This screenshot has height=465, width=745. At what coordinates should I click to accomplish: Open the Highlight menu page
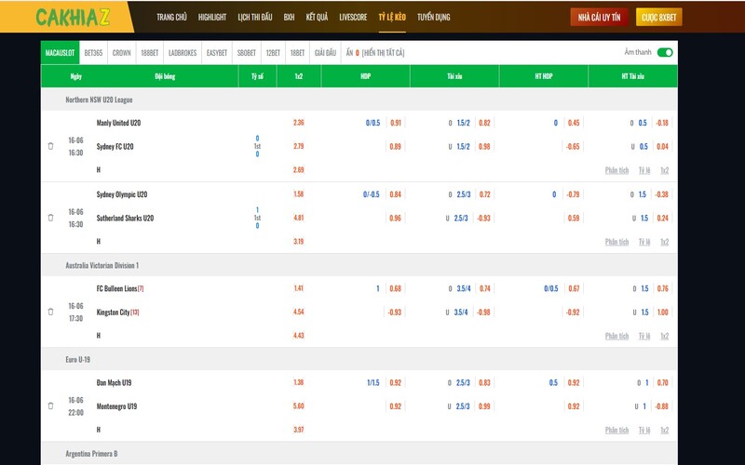point(212,17)
